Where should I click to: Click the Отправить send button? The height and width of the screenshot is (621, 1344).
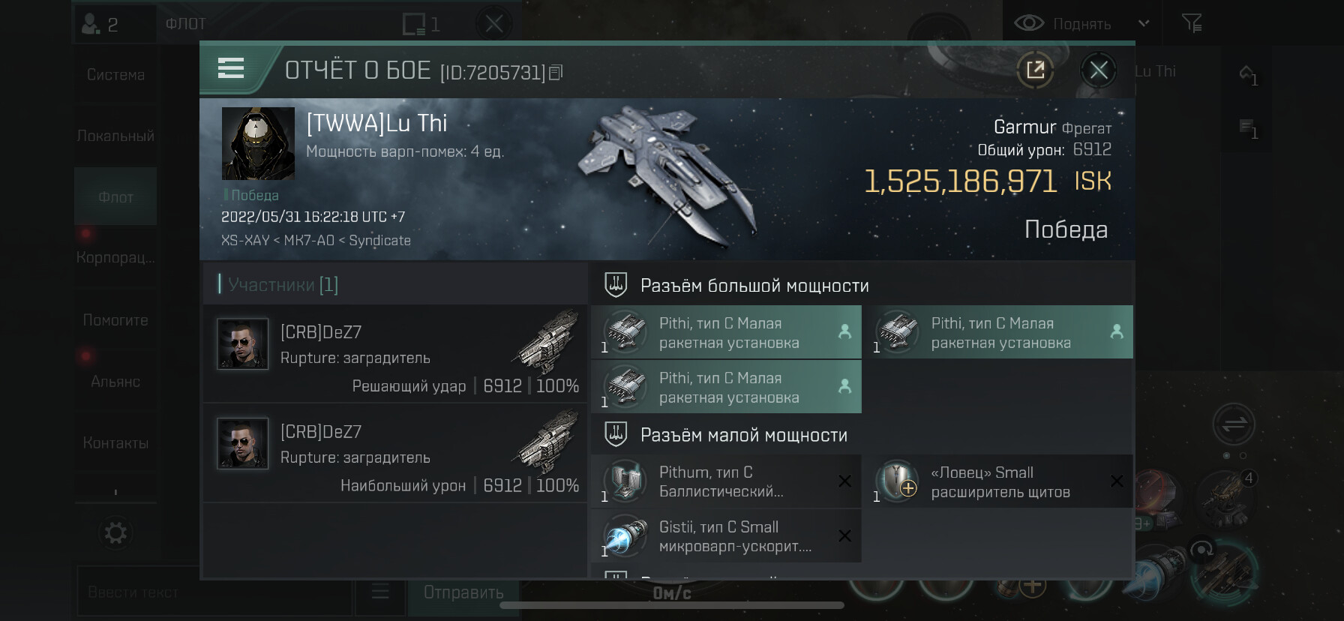tap(463, 592)
